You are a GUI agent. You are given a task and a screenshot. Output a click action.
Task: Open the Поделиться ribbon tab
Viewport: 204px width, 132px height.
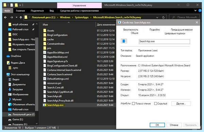pyautogui.click(x=37, y=11)
